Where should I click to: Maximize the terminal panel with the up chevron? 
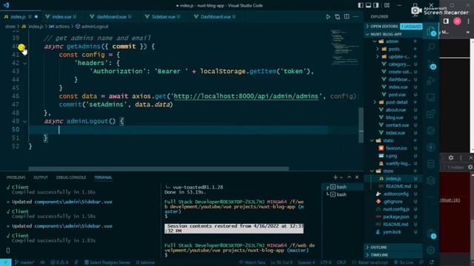349,177
